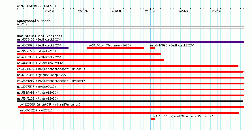Click the right arrowhead of the ruler
This screenshot has width=252, height=130.
tap(243, 9)
